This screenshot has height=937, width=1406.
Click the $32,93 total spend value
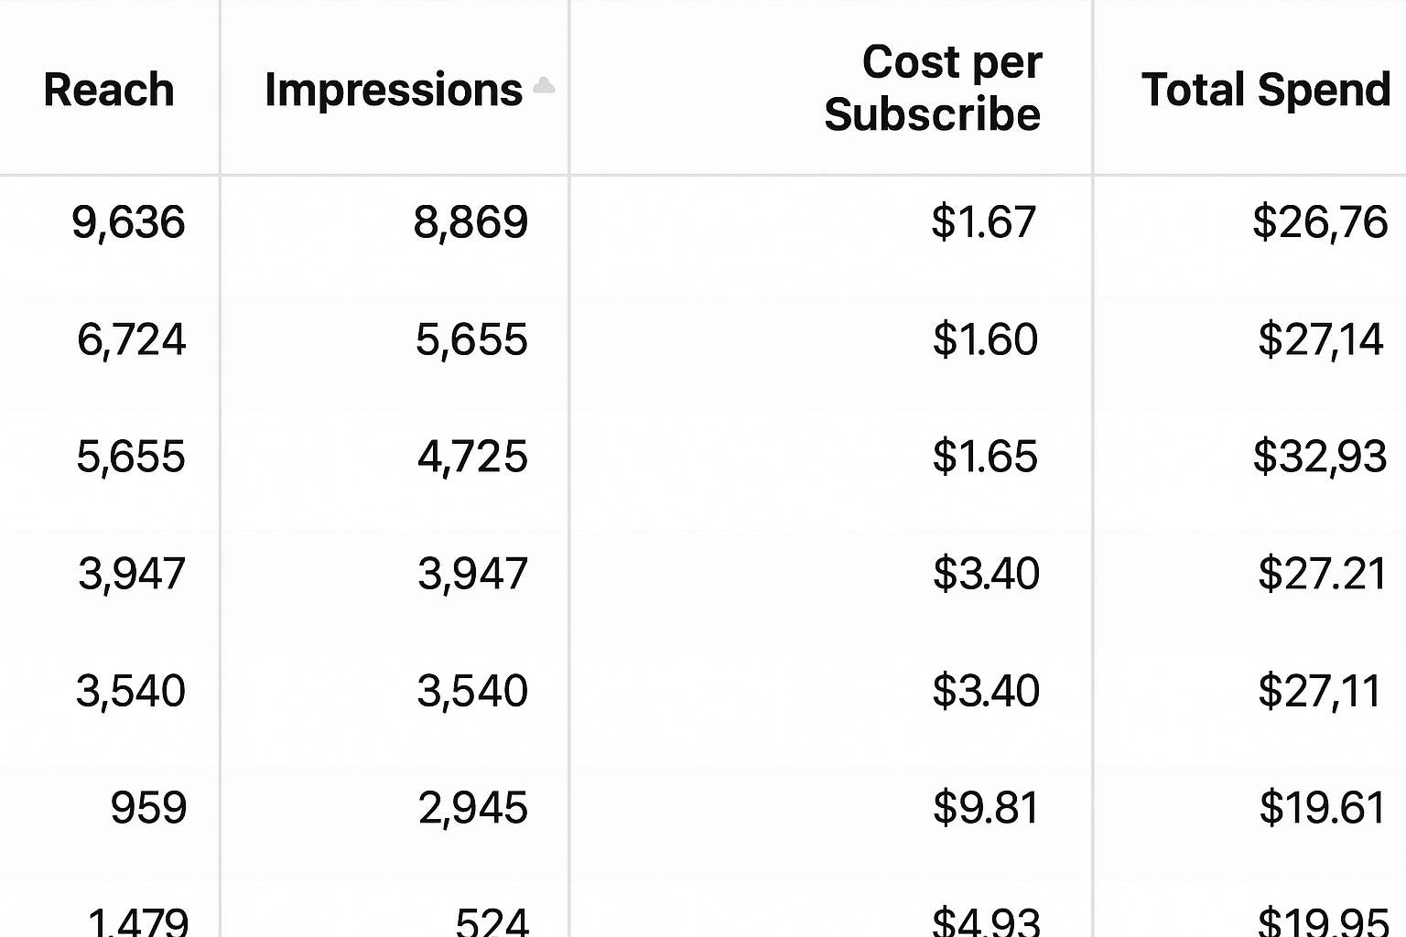(1320, 457)
